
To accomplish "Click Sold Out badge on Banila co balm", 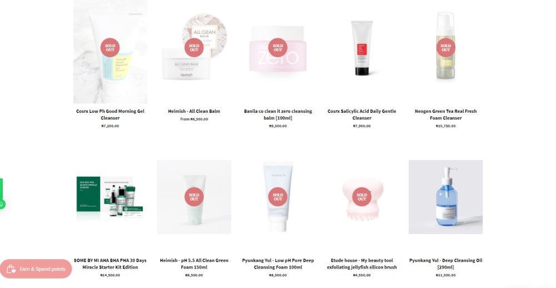I will (x=277, y=47).
